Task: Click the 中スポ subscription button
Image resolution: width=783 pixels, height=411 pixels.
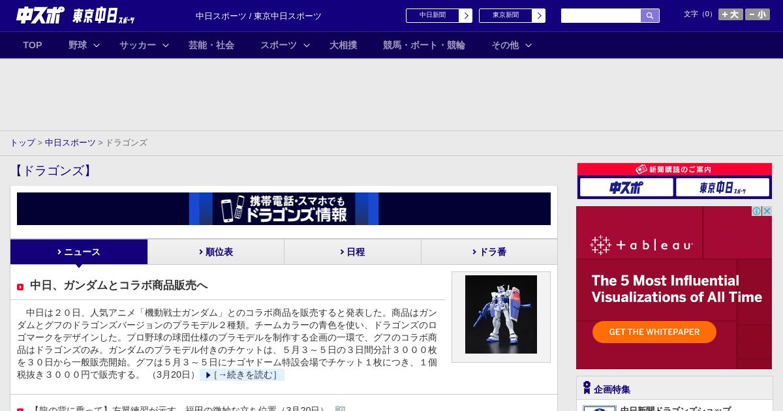Action: (x=626, y=188)
